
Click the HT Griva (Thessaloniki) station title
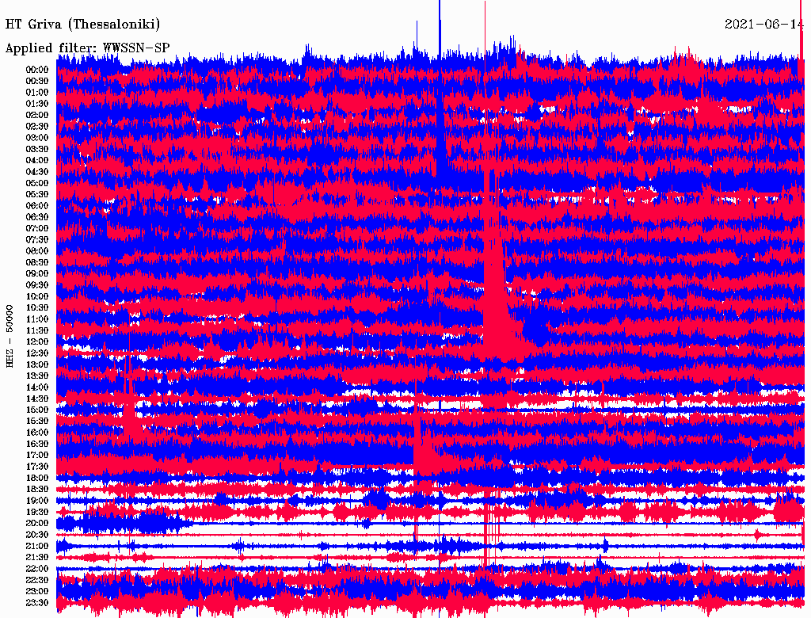point(82,25)
